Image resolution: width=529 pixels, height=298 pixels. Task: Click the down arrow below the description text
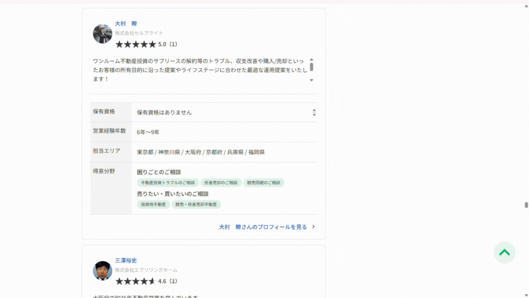(311, 80)
